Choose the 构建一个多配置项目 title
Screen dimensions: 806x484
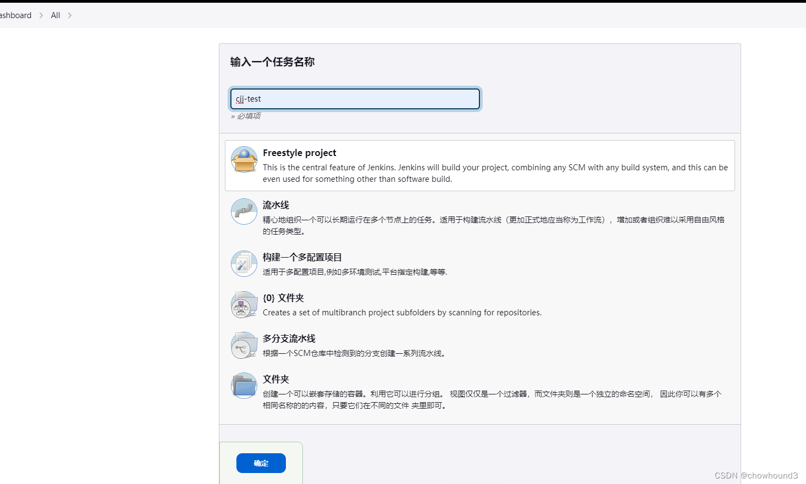click(302, 257)
